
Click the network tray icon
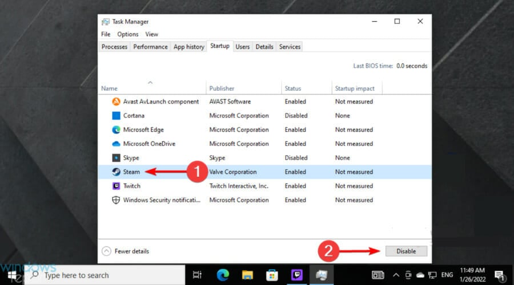[432, 275]
